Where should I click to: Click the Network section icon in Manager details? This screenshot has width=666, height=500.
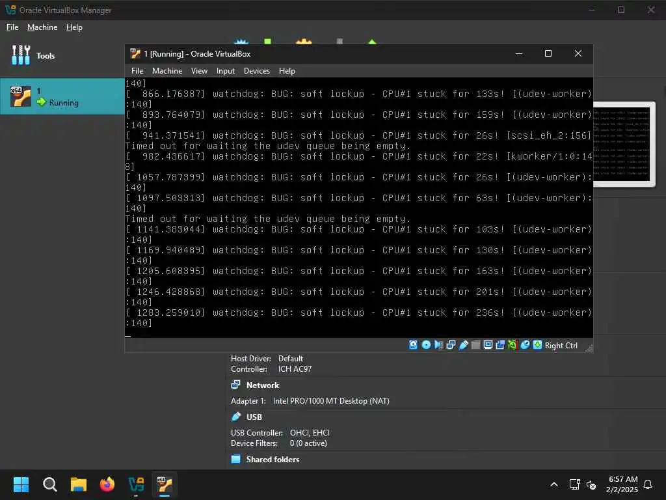click(x=235, y=385)
